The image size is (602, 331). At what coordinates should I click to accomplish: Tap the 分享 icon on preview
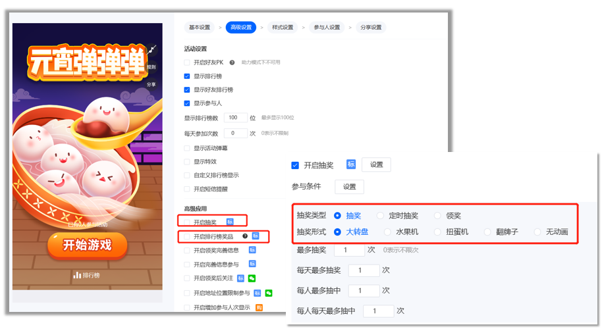tap(151, 84)
